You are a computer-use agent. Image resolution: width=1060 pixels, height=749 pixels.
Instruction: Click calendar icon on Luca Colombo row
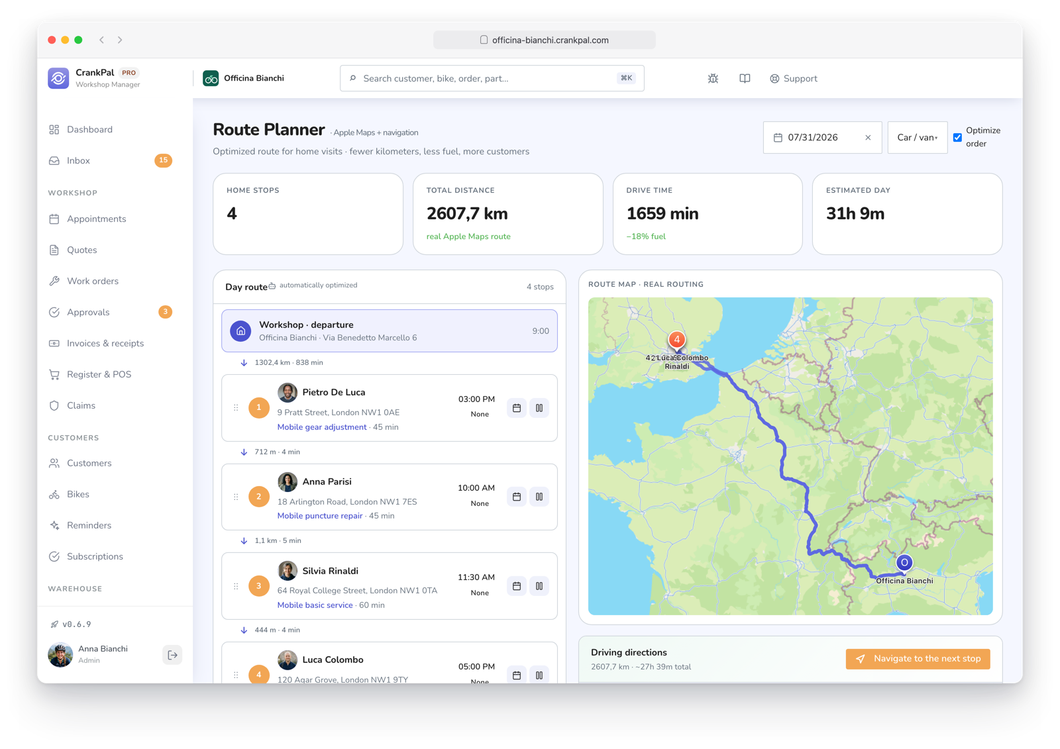[517, 675]
